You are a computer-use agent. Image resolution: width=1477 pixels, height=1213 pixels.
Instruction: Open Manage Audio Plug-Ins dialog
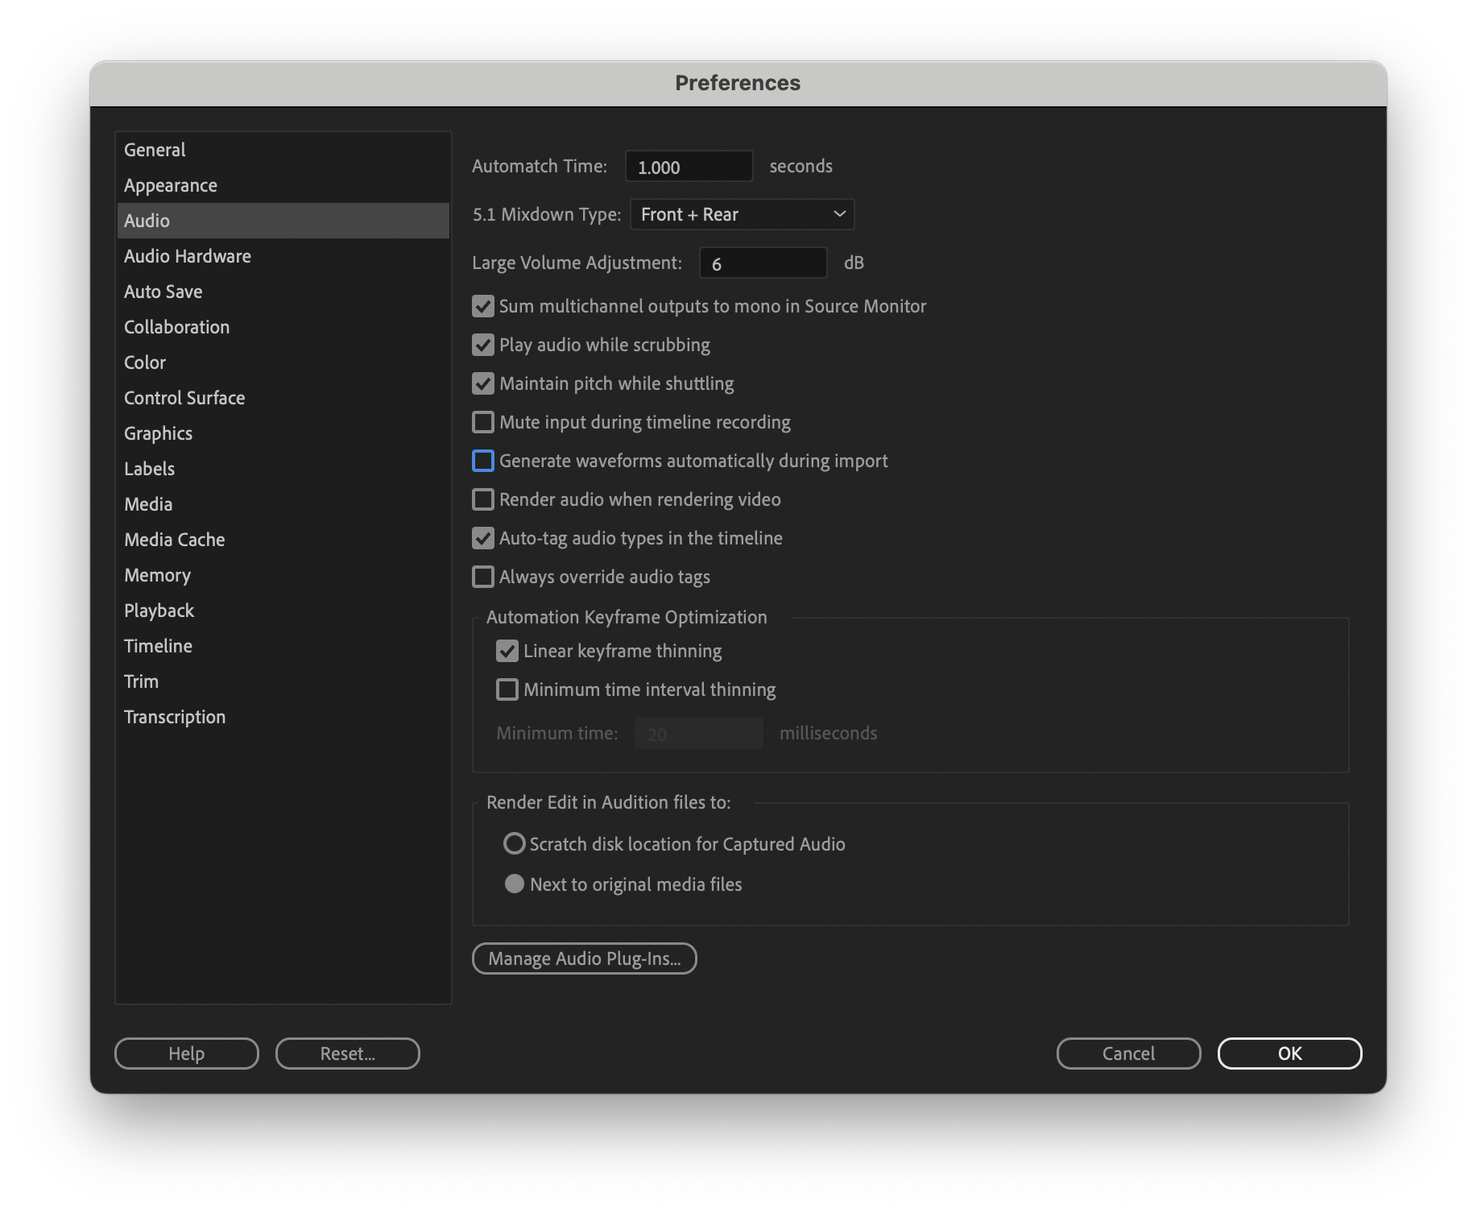[584, 958]
